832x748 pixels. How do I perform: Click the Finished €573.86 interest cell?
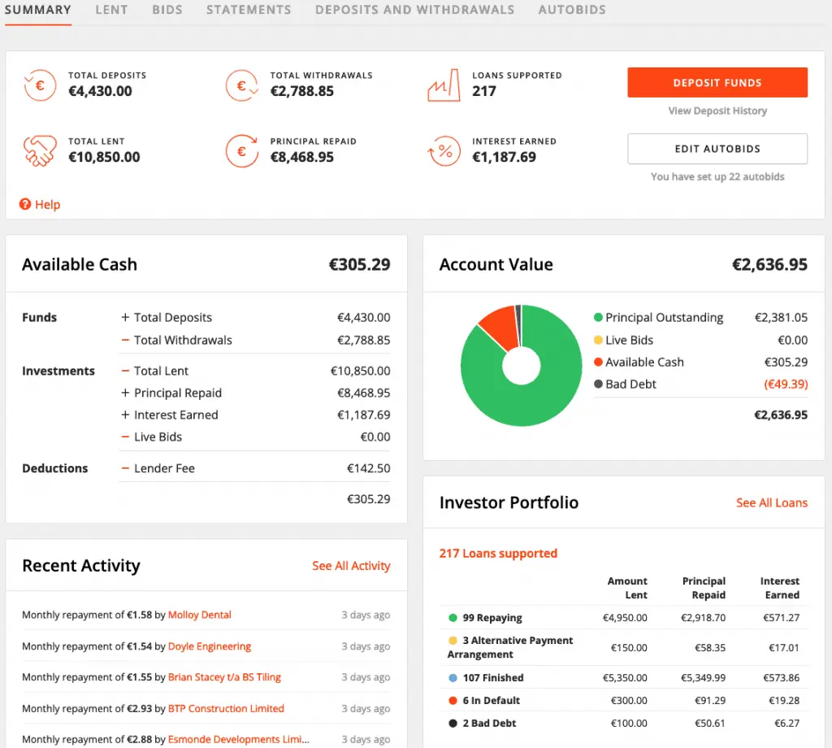(x=781, y=677)
